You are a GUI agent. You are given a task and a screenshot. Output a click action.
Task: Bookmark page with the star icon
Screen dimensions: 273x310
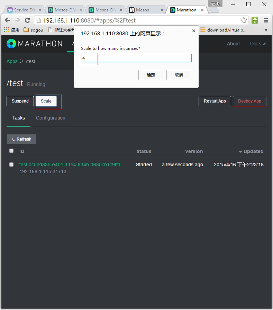coord(244,20)
